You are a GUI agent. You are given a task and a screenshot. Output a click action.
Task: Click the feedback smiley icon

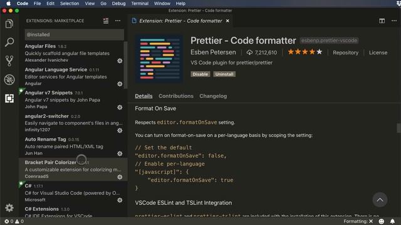[x=382, y=221]
